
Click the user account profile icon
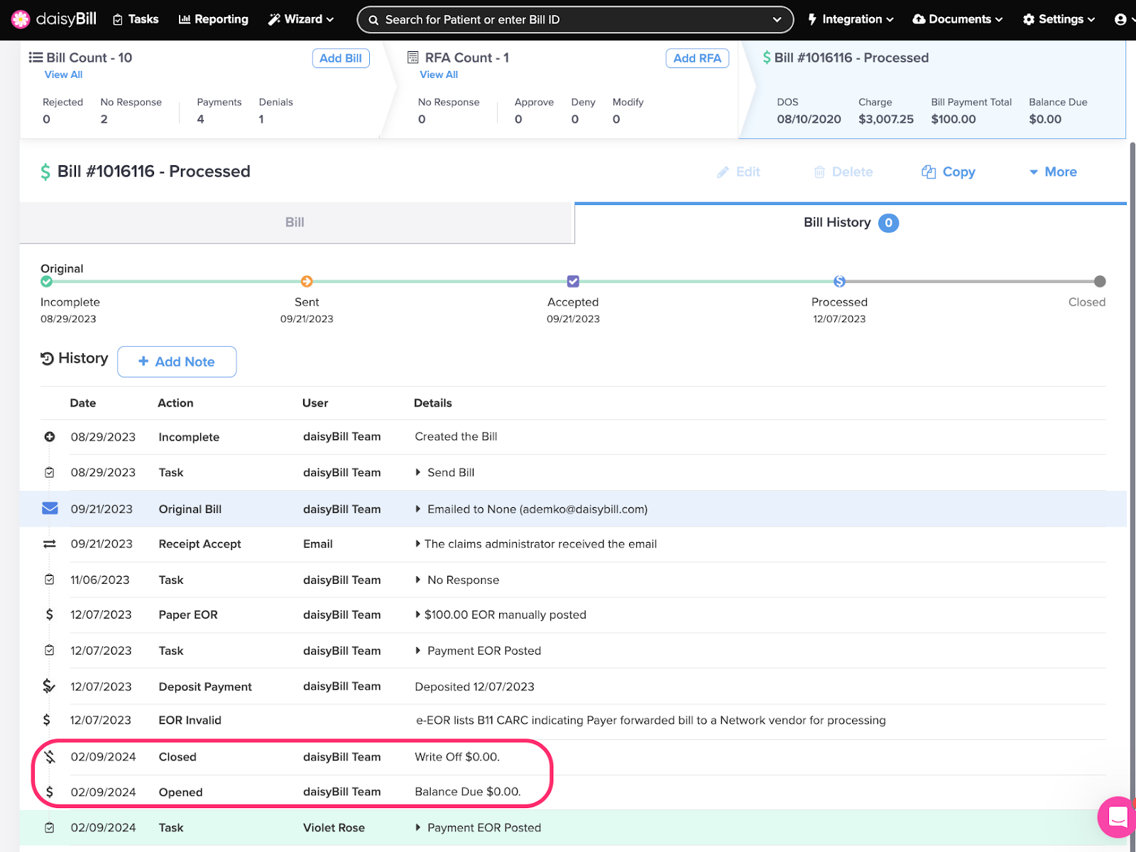[x=1120, y=20]
